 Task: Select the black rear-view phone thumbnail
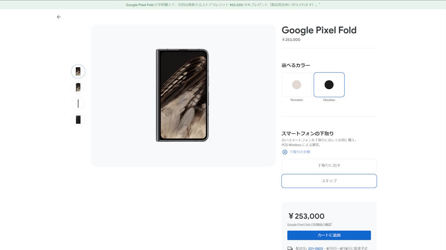78,119
